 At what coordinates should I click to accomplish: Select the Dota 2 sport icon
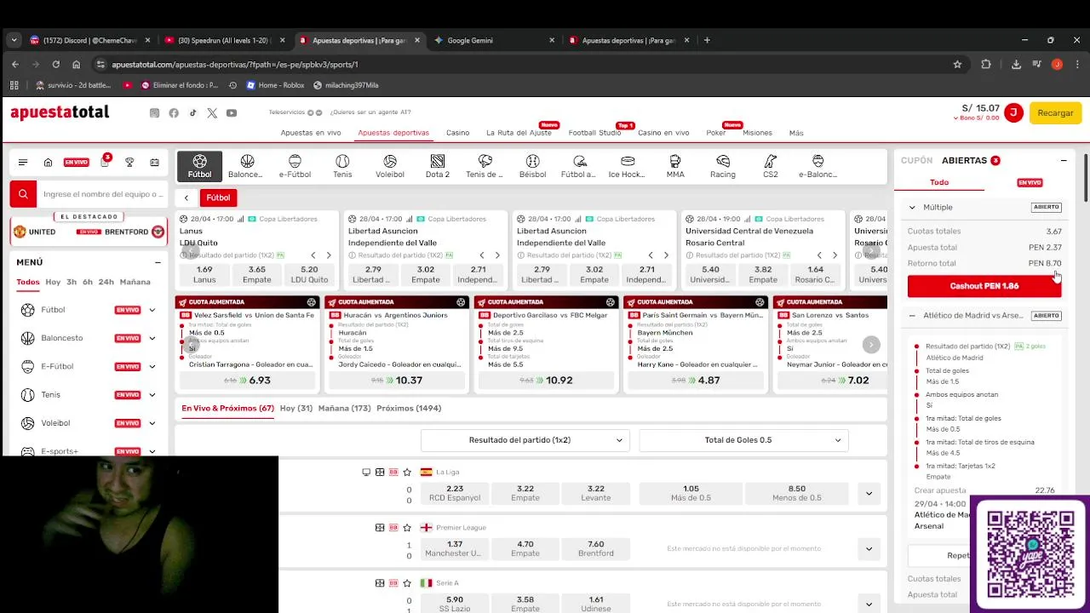[438, 166]
